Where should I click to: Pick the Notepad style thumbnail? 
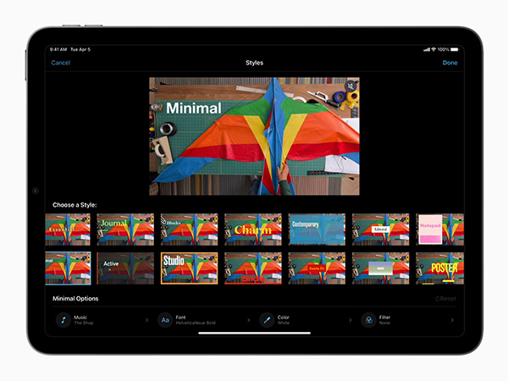(440, 229)
